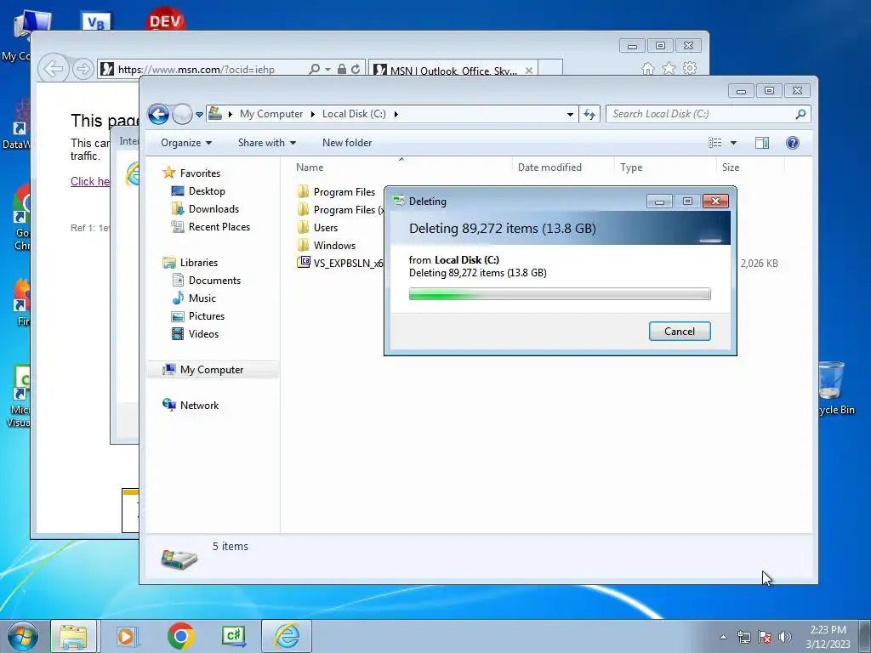
Task: Sort by Date modified column
Action: 549,168
